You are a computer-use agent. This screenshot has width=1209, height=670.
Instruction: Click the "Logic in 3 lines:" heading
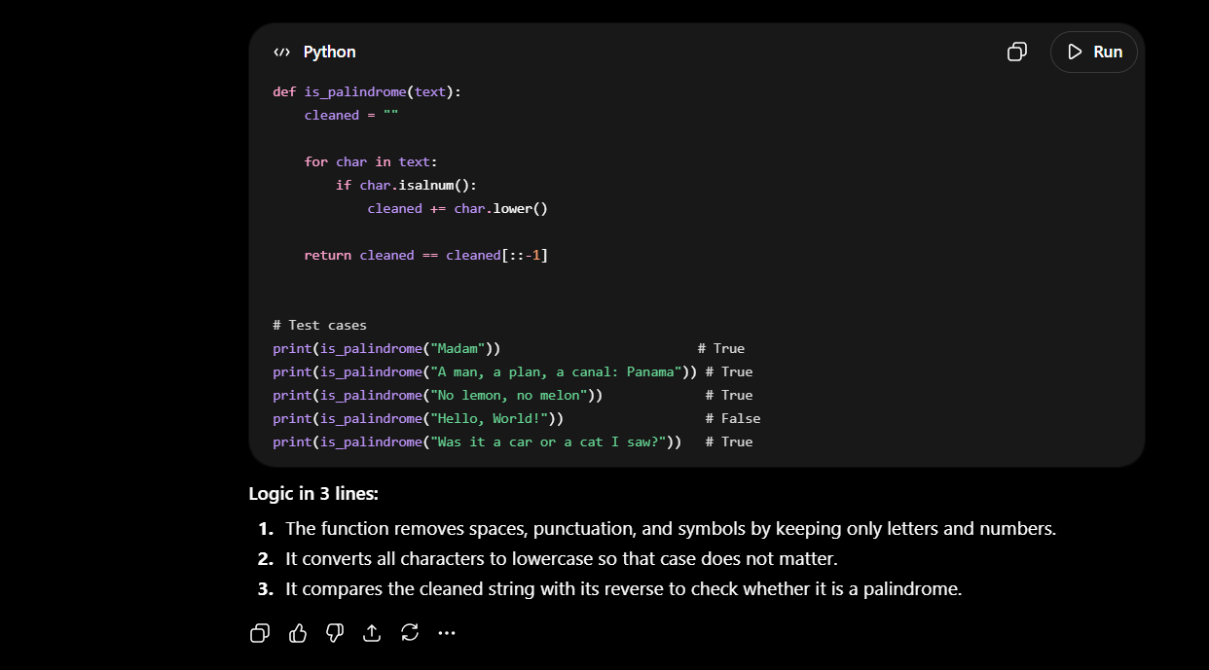(x=313, y=493)
